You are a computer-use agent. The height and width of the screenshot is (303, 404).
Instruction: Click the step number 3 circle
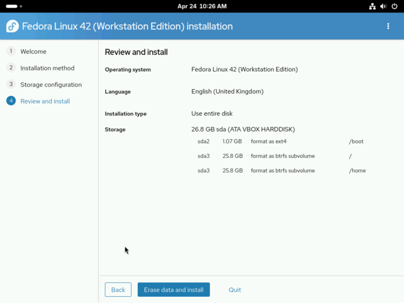pyautogui.click(x=11, y=84)
